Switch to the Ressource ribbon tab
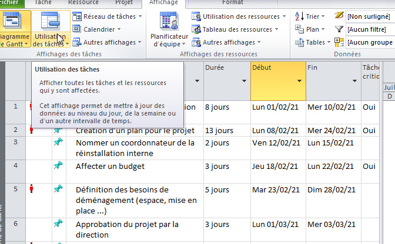 (x=83, y=2)
